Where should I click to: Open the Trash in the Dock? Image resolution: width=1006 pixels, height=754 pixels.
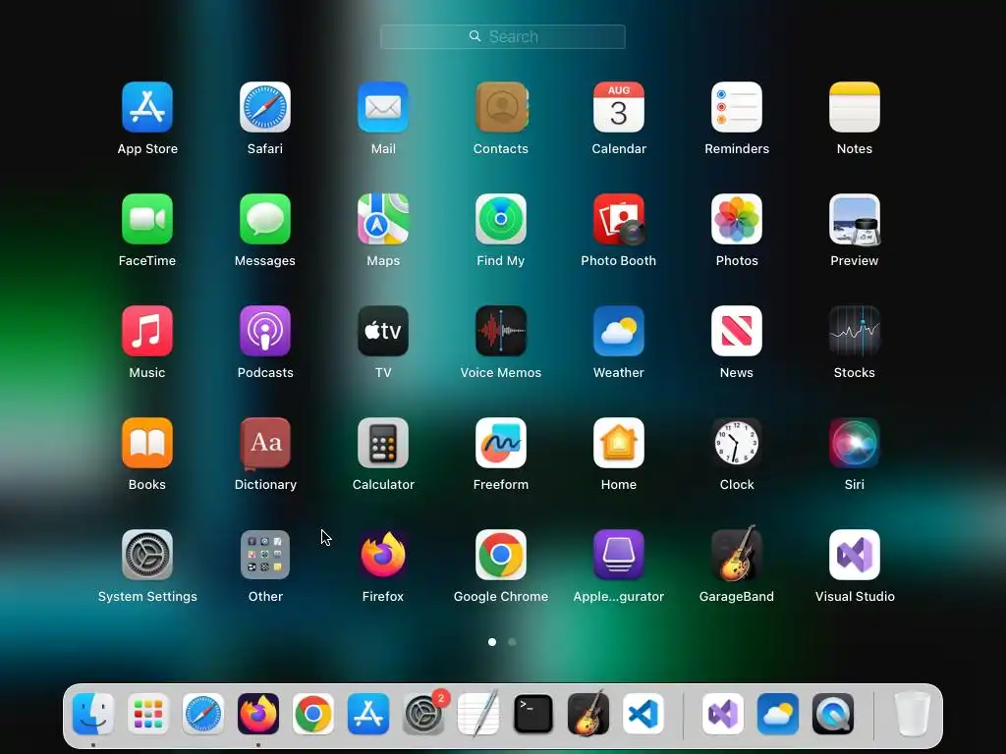pyautogui.click(x=913, y=714)
